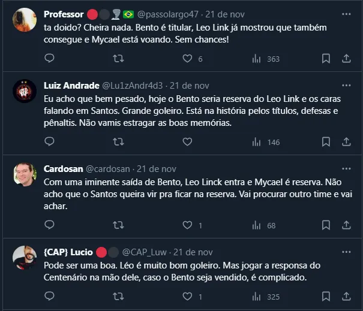Viewport: 363px width, 311px height.
Task: View analytics showing 363 views
Action: tap(265, 59)
